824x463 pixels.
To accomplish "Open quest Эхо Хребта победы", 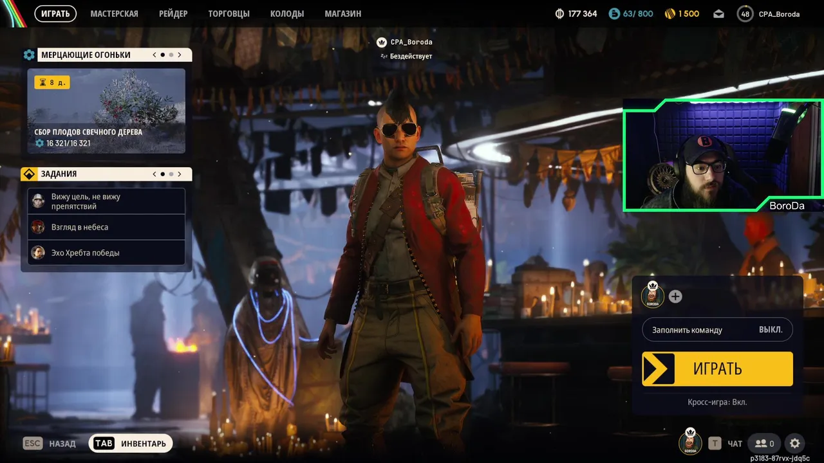I will coord(106,253).
